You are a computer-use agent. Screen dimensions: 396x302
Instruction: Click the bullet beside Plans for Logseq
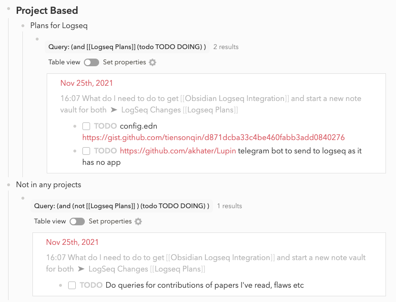coord(24,26)
